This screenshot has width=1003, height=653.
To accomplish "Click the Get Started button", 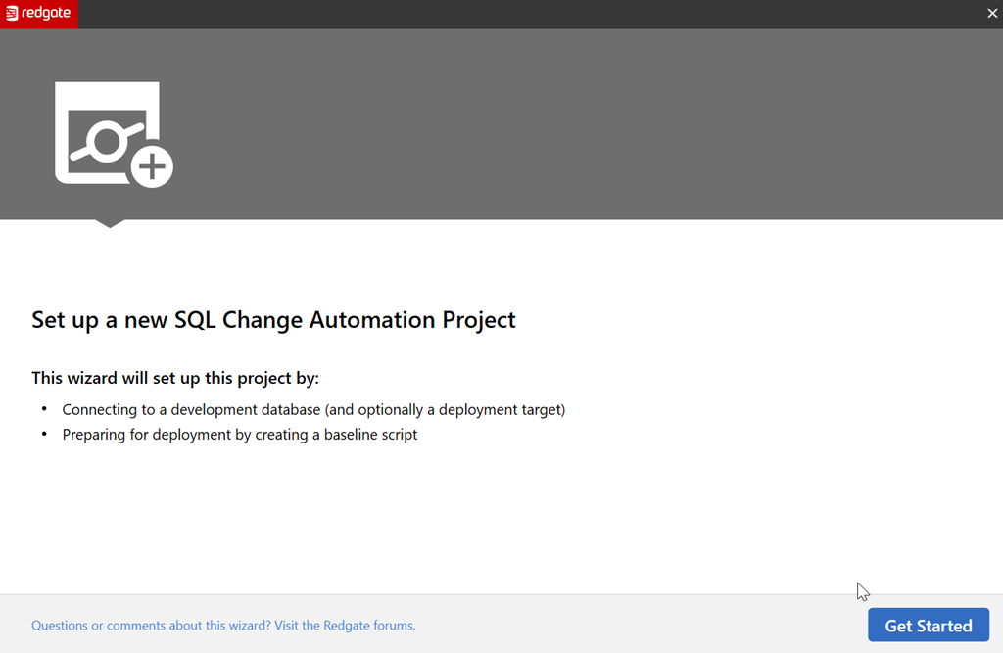I will point(928,626).
